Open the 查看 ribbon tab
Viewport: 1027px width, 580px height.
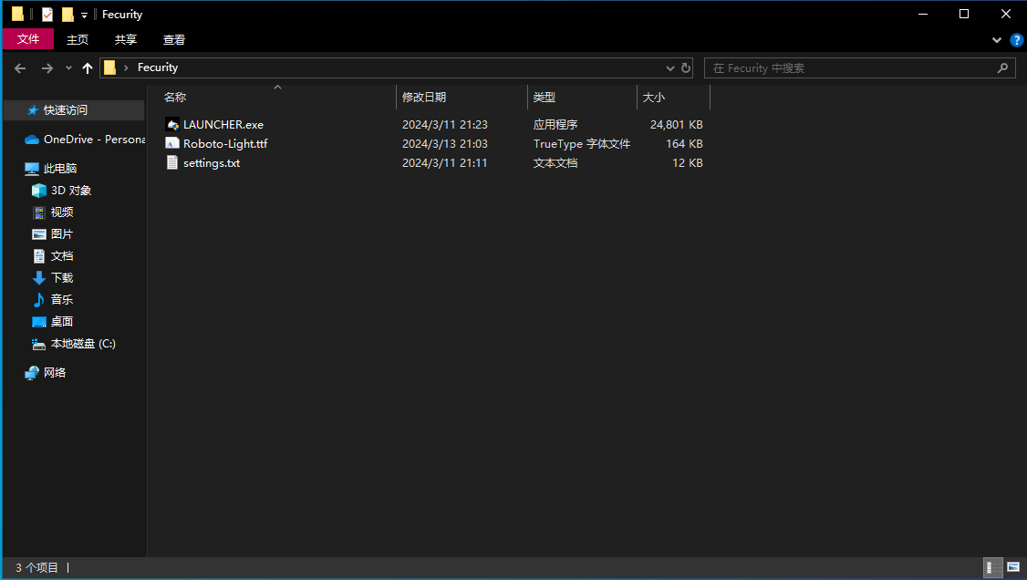[x=174, y=39]
